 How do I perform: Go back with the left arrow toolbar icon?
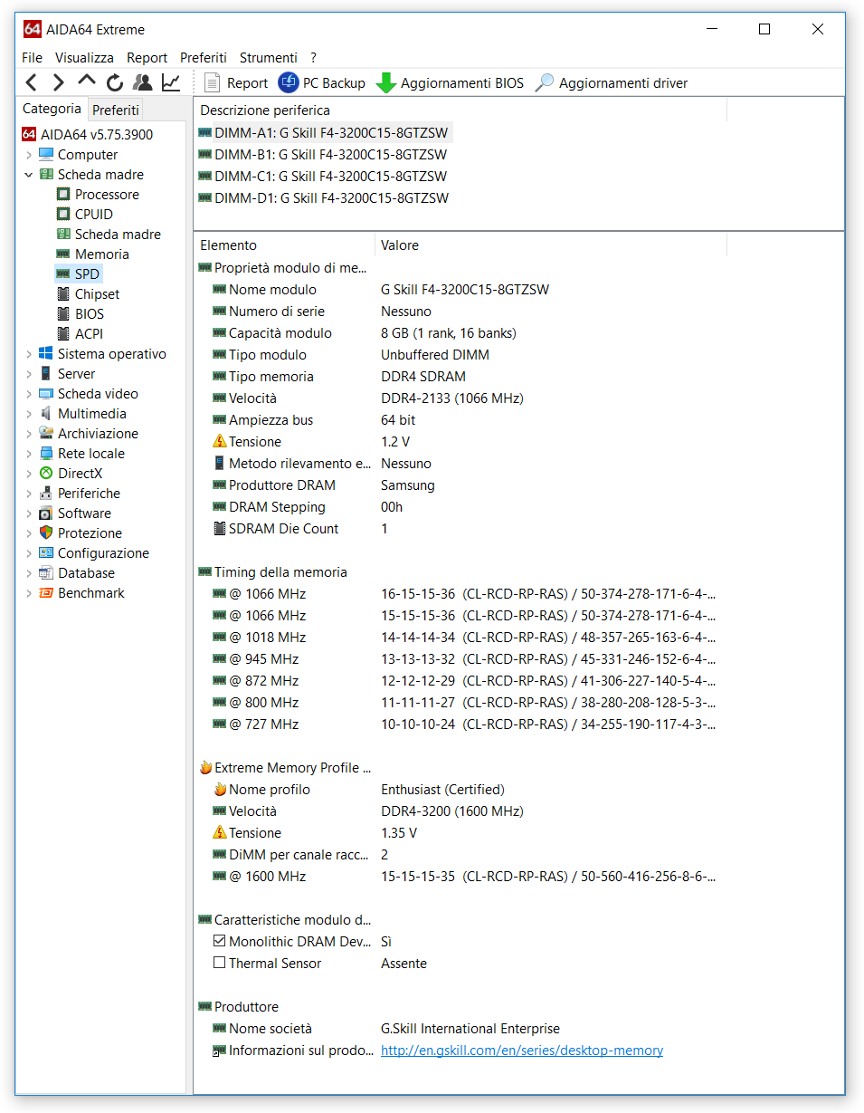32,83
